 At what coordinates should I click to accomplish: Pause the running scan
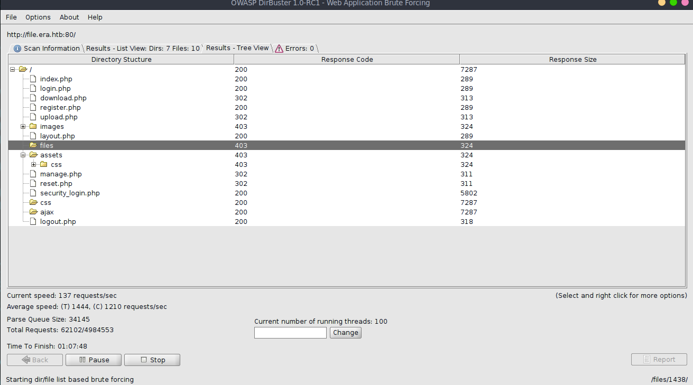94,360
